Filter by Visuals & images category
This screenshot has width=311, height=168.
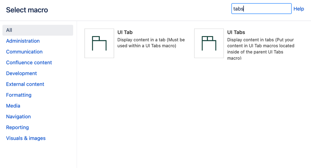(26, 138)
